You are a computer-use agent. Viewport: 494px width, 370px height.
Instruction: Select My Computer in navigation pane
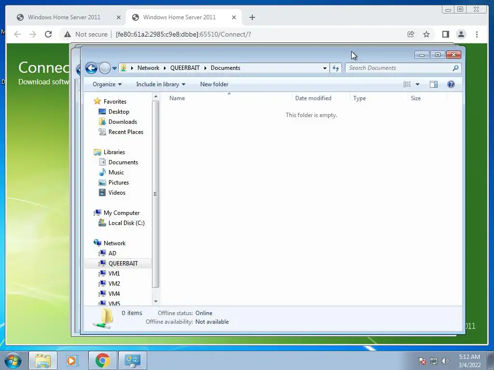[121, 213]
